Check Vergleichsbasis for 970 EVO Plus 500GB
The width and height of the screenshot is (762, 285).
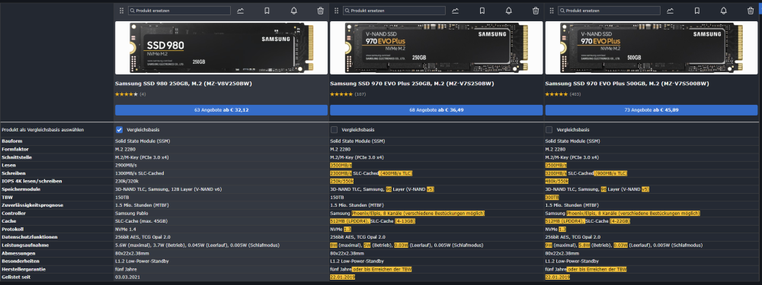pyautogui.click(x=549, y=130)
